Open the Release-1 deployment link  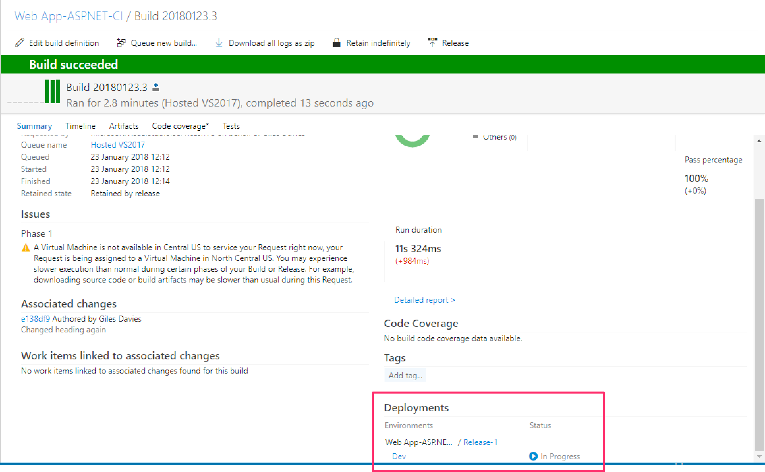(x=480, y=442)
